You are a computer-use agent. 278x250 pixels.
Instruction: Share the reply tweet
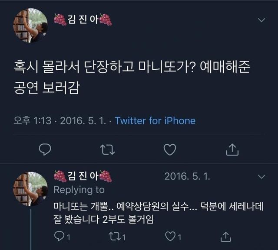pos(226,237)
